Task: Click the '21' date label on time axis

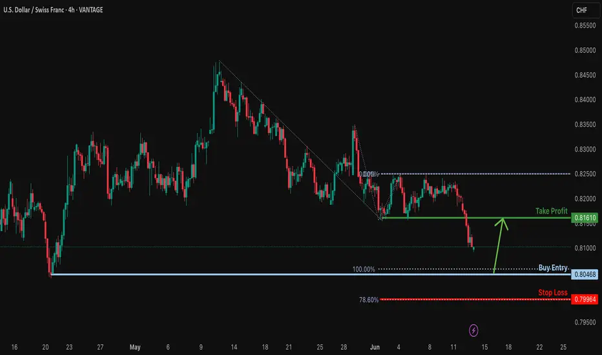Action: [289, 347]
